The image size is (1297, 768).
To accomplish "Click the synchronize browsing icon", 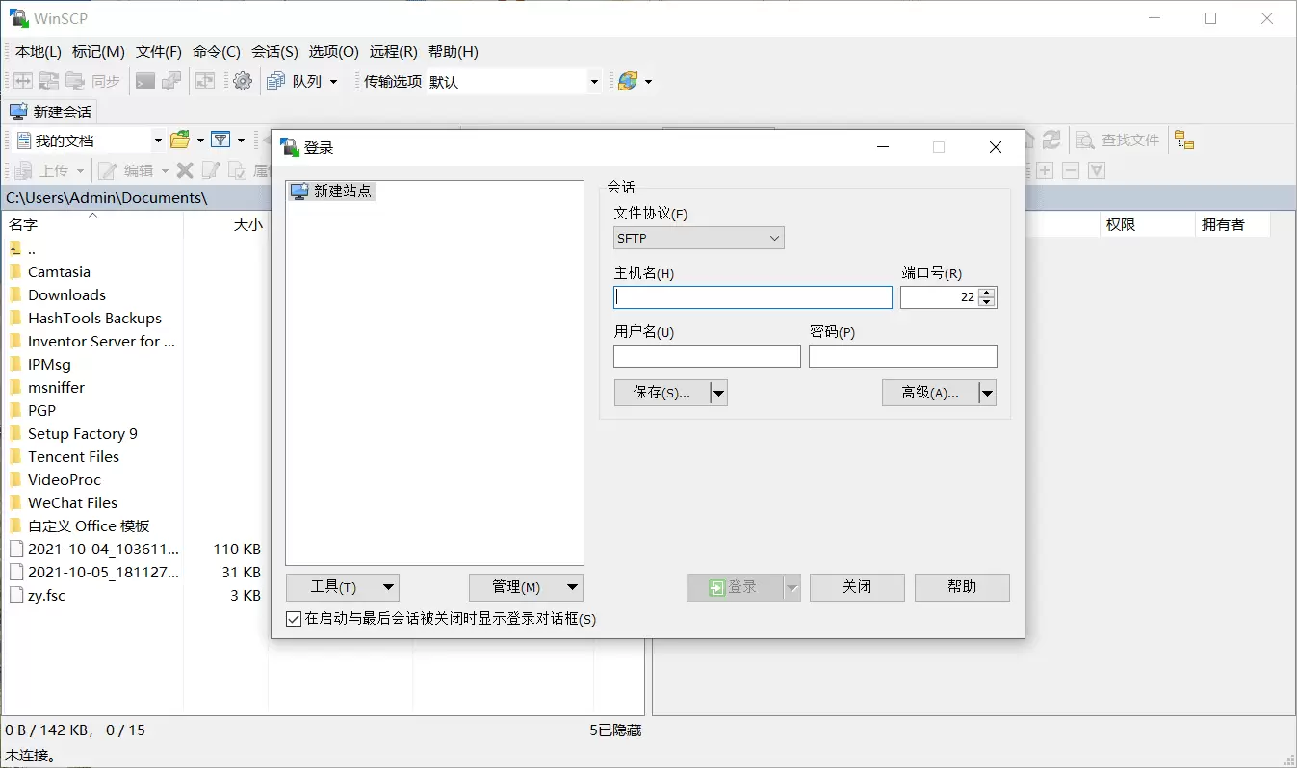I will pyautogui.click(x=205, y=82).
